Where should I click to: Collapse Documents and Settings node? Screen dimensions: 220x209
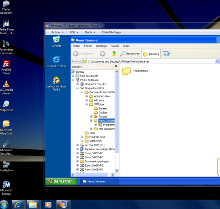(82, 92)
